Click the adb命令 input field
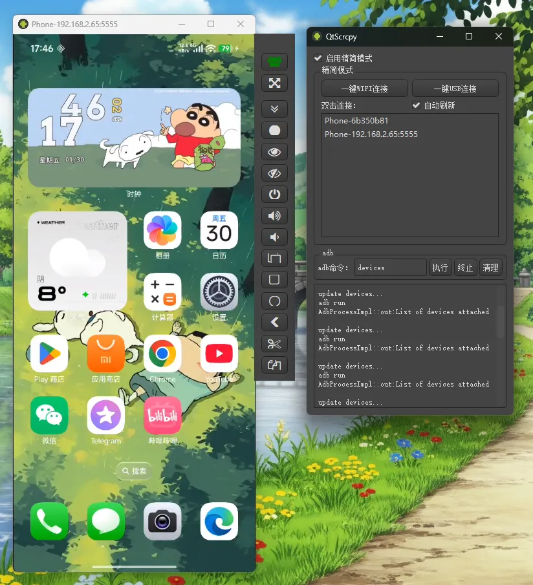 click(391, 268)
